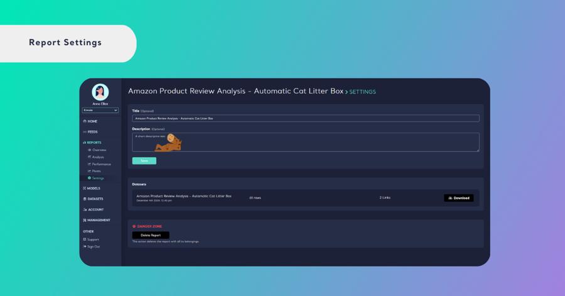The height and width of the screenshot is (296, 565).
Task: Open the Feeds section
Action: pyautogui.click(x=90, y=132)
